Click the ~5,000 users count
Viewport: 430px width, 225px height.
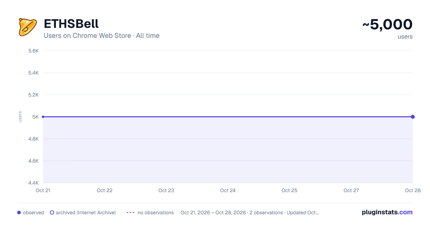(x=387, y=24)
